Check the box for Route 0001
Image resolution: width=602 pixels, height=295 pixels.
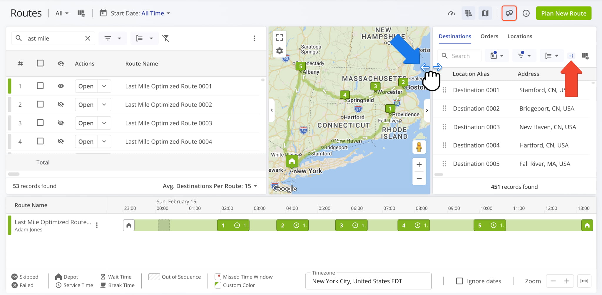[40, 86]
